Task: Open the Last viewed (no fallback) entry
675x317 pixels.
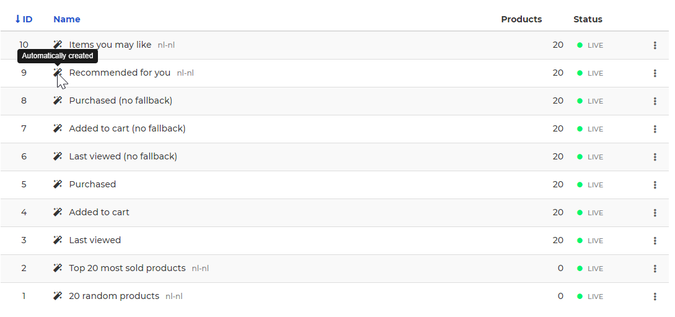Action: [x=123, y=156]
